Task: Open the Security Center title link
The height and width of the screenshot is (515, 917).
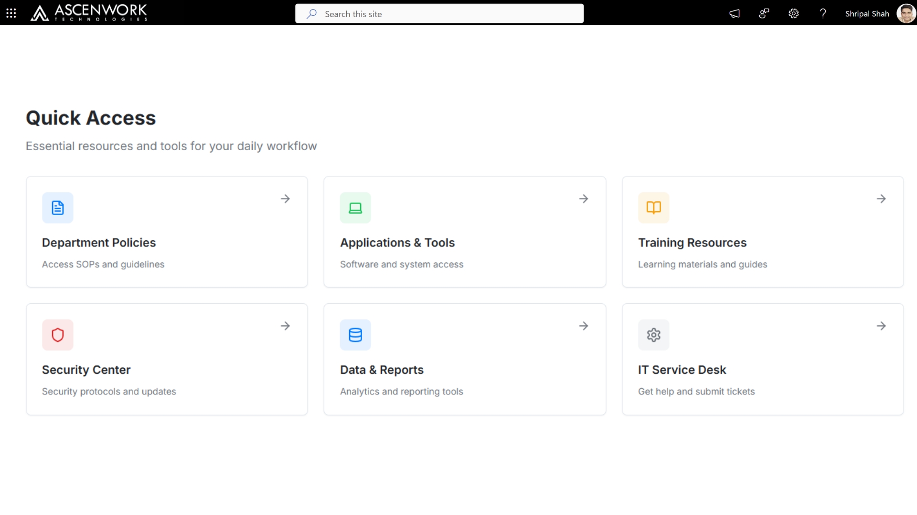Action: [86, 370]
